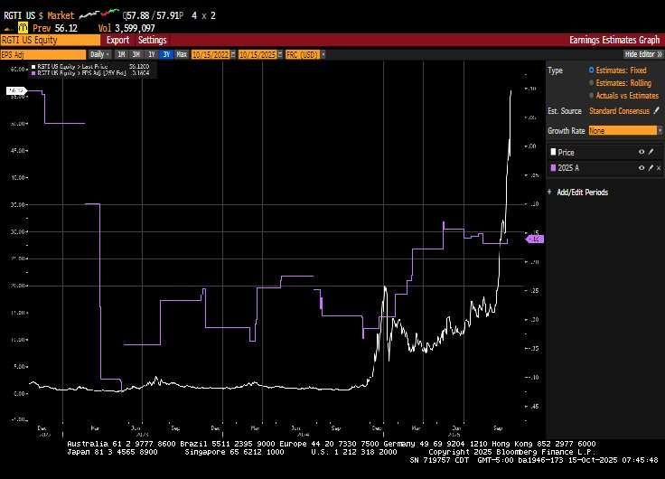
Task: Collapse the editor panel with Hide Editor
Action: tap(643, 54)
